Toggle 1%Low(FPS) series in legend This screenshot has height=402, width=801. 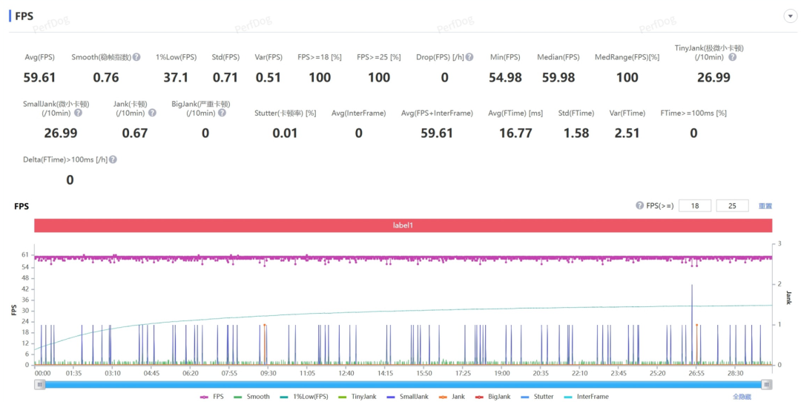304,397
